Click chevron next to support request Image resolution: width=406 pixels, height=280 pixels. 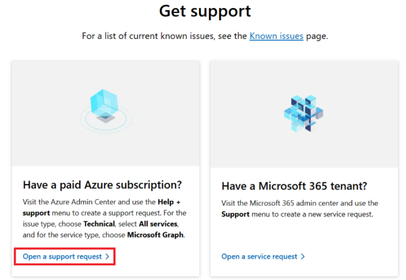(x=108, y=256)
